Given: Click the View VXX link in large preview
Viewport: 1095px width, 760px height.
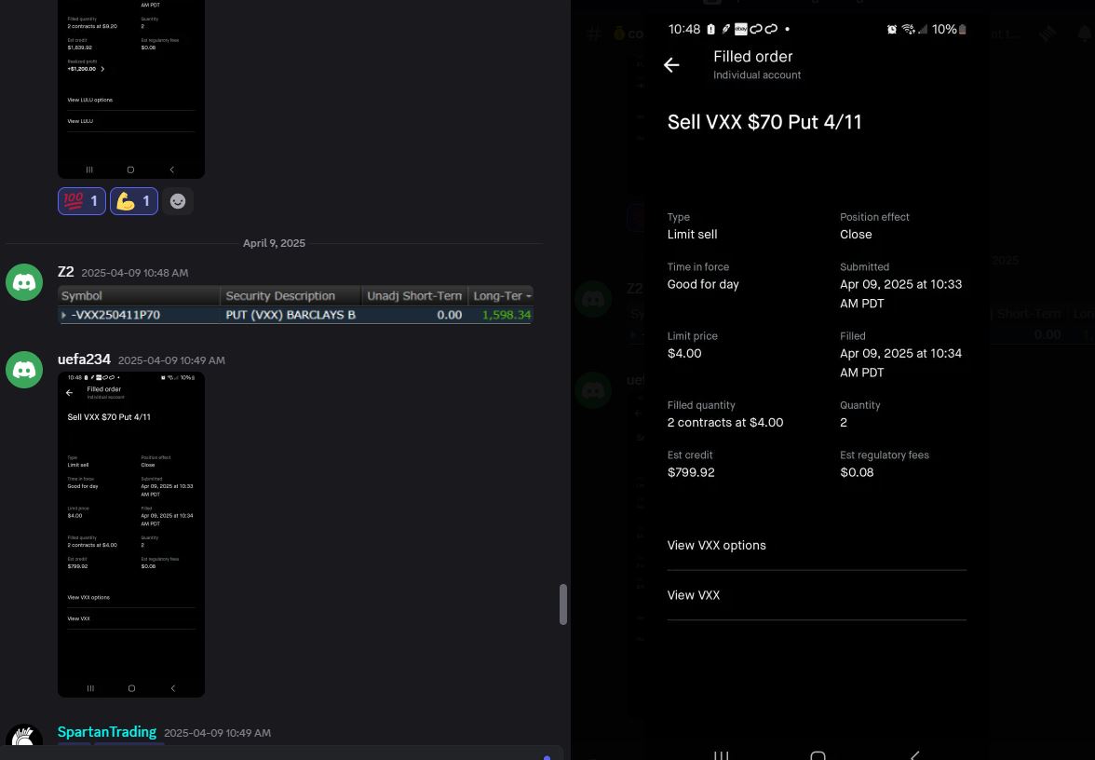Looking at the screenshot, I should tap(694, 595).
